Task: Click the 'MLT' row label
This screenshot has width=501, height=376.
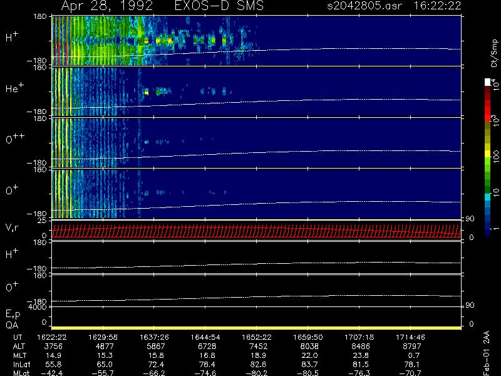Action: coord(19,355)
